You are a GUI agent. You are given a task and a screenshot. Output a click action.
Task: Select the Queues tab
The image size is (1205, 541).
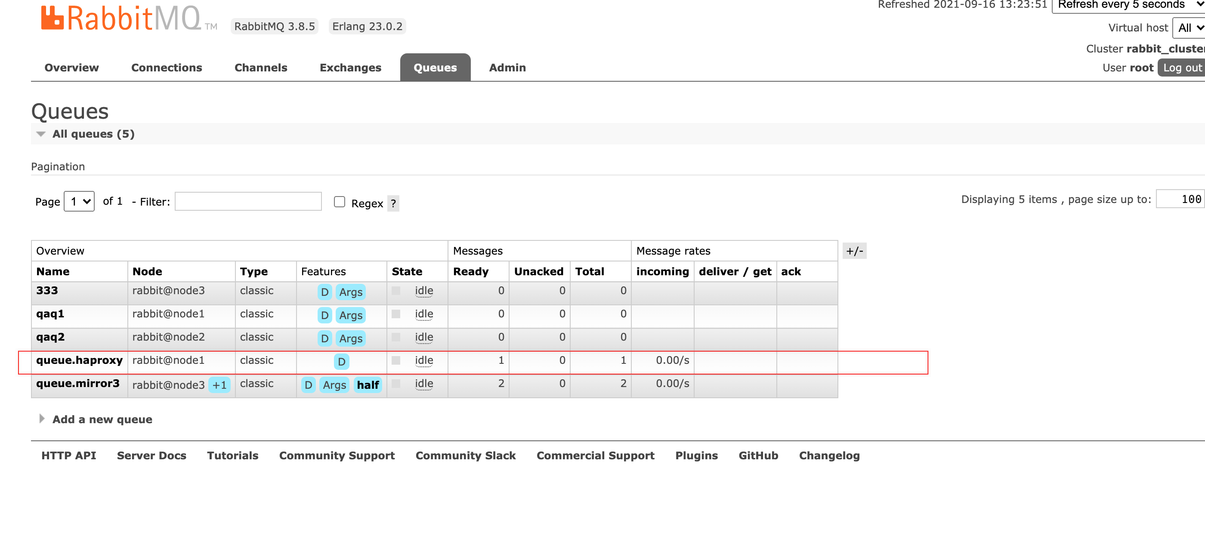435,68
